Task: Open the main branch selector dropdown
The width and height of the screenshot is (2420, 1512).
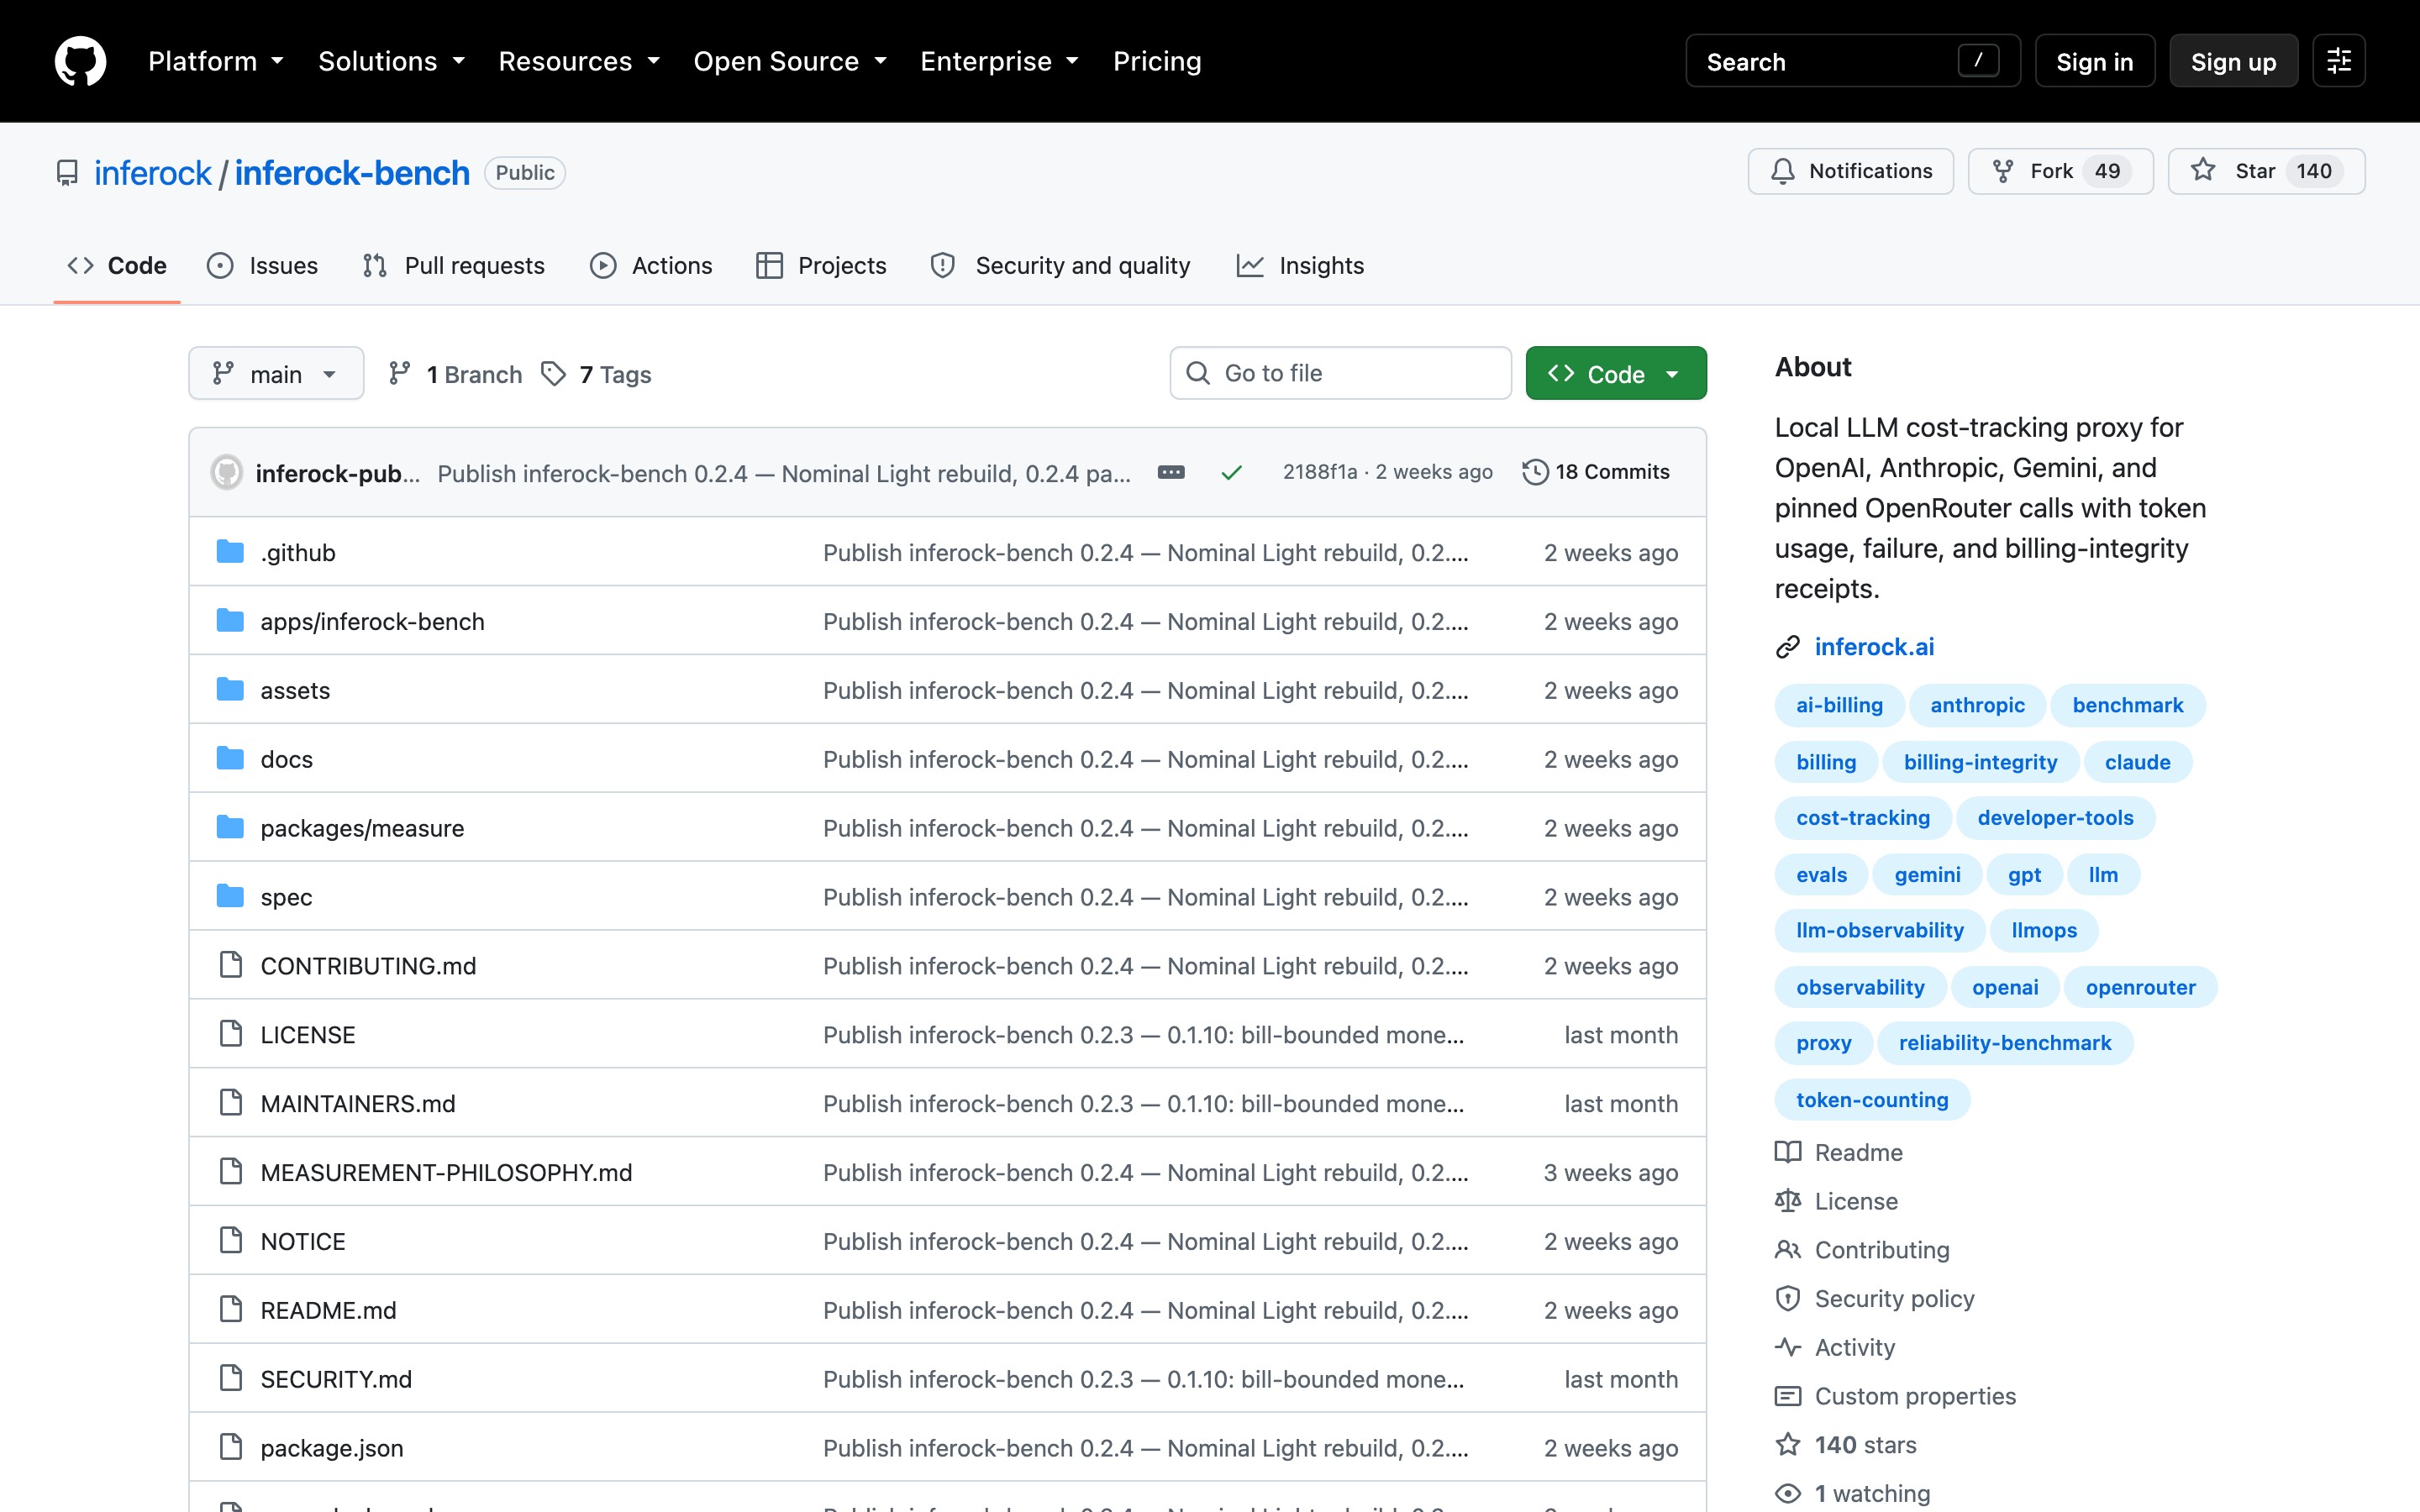Action: coord(276,374)
